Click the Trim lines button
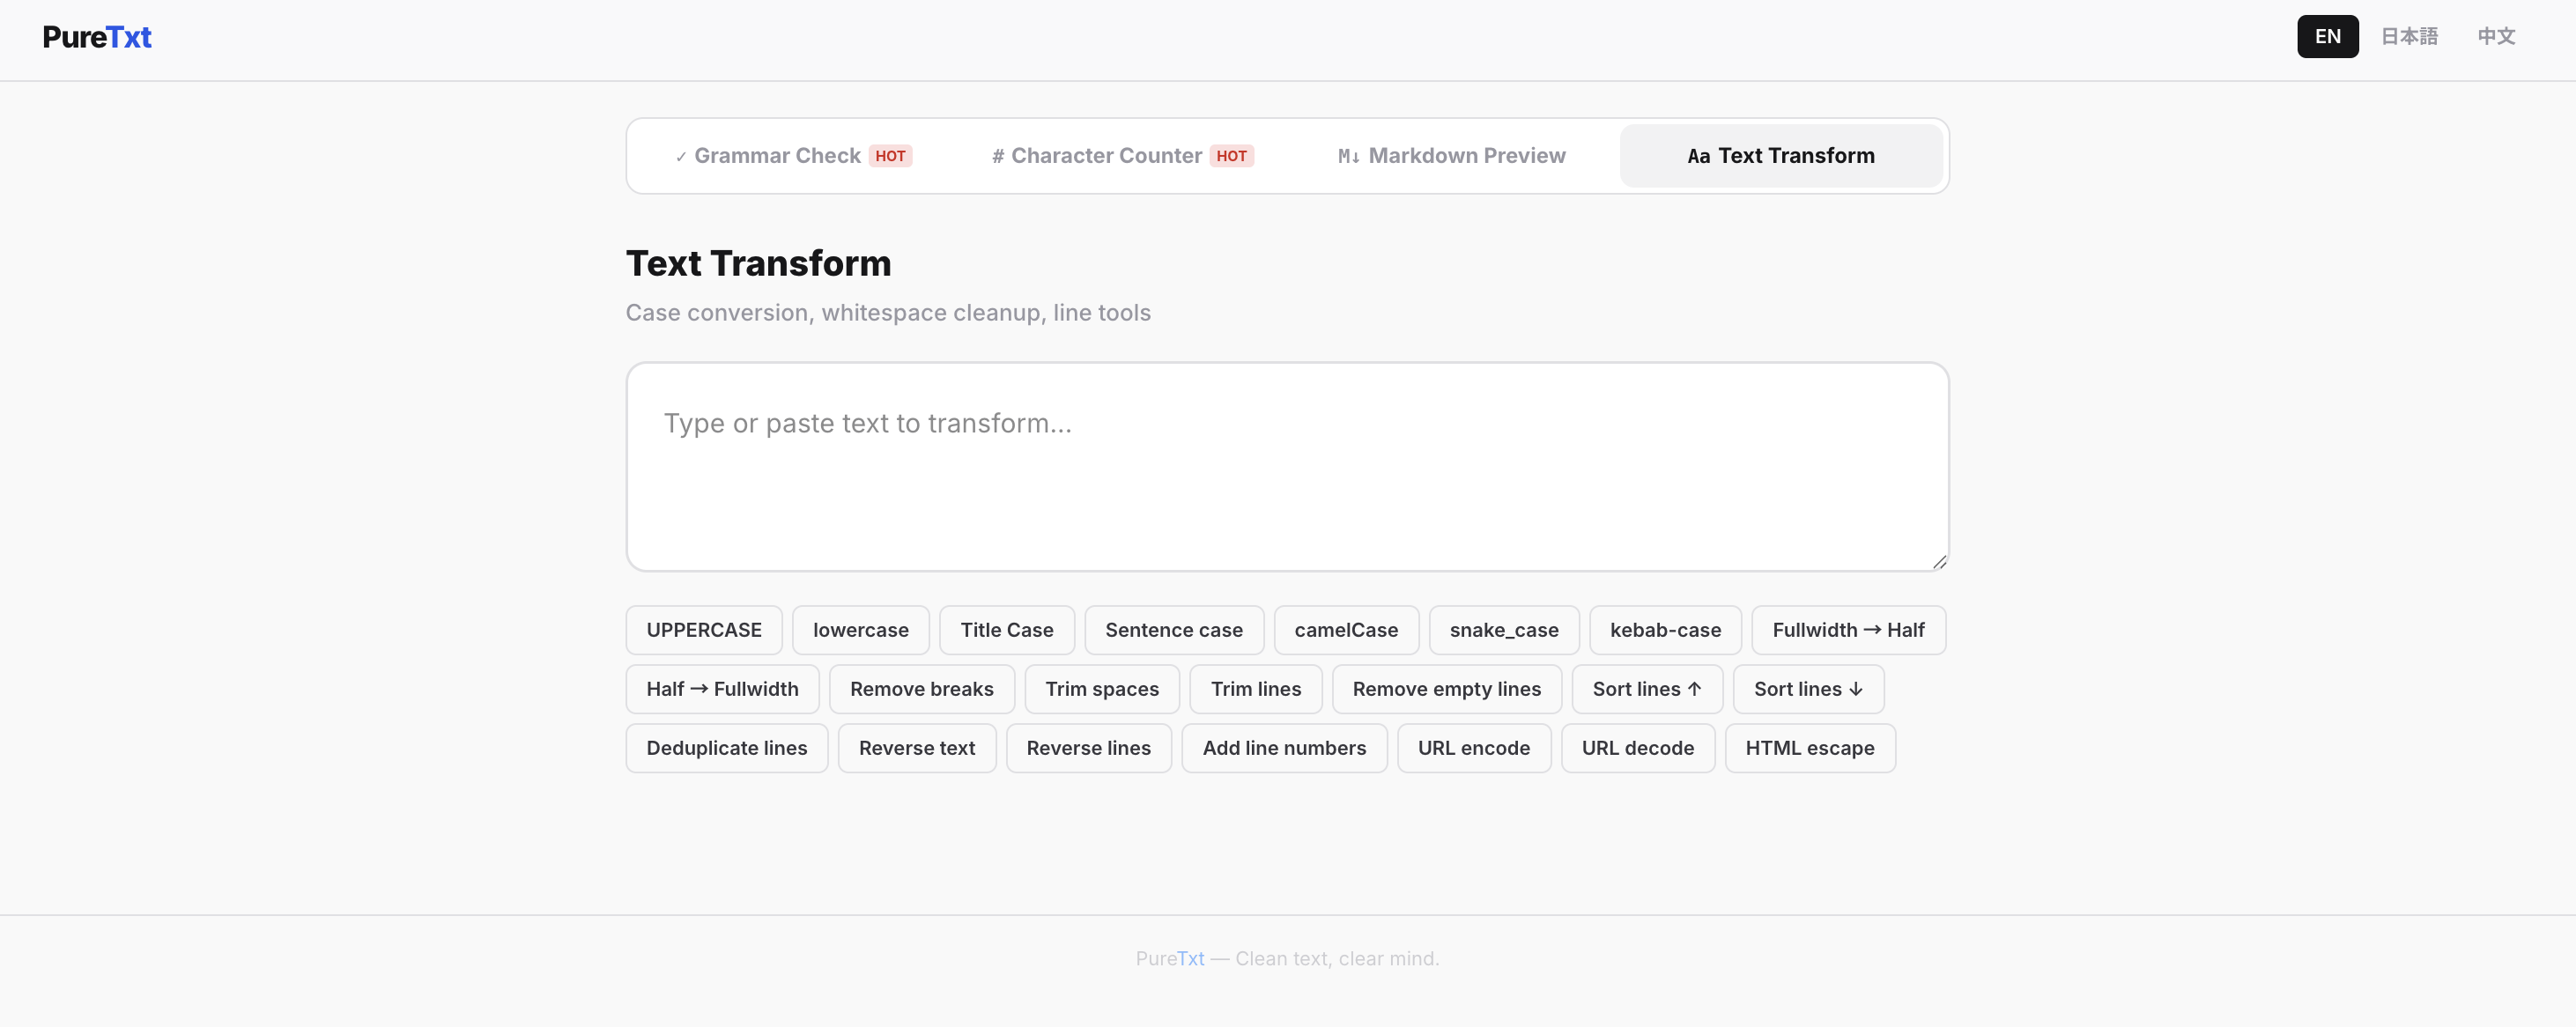Image resolution: width=2576 pixels, height=1027 pixels. (x=1255, y=689)
